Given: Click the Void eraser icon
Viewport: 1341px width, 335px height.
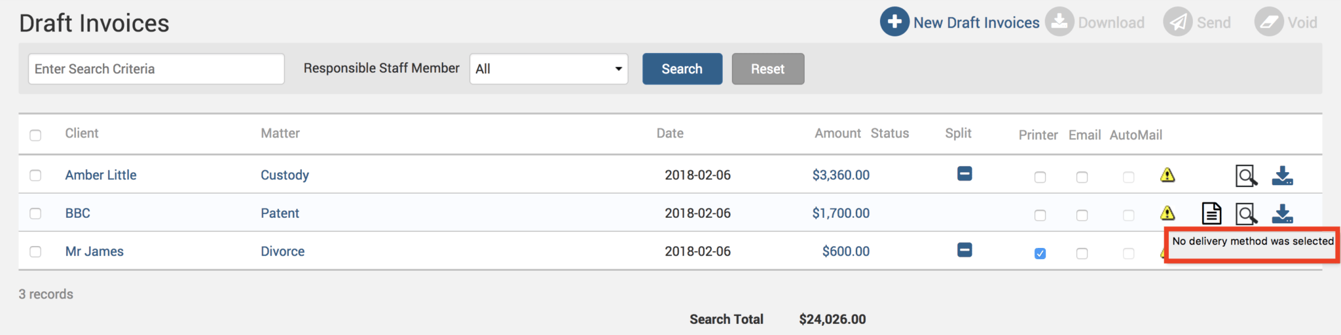Looking at the screenshot, I should coord(1269,22).
